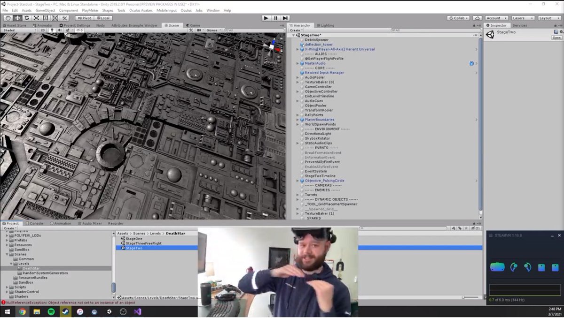This screenshot has width=564, height=318.
Task: Collapse the StageTwo scene root
Action: pos(293,35)
